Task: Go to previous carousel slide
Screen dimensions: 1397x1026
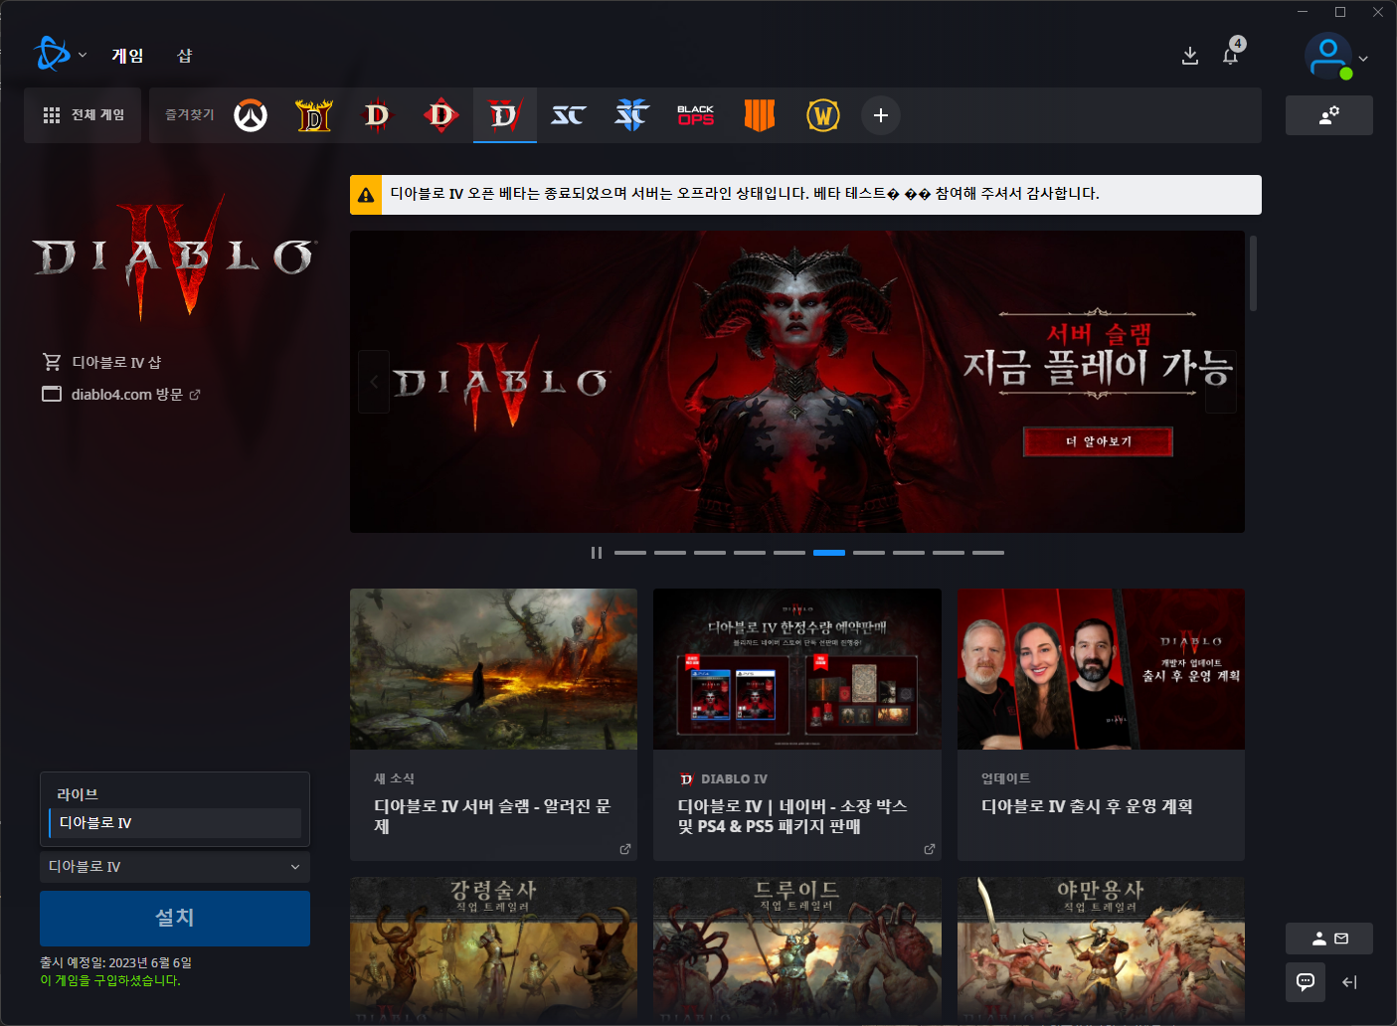Action: 374,382
